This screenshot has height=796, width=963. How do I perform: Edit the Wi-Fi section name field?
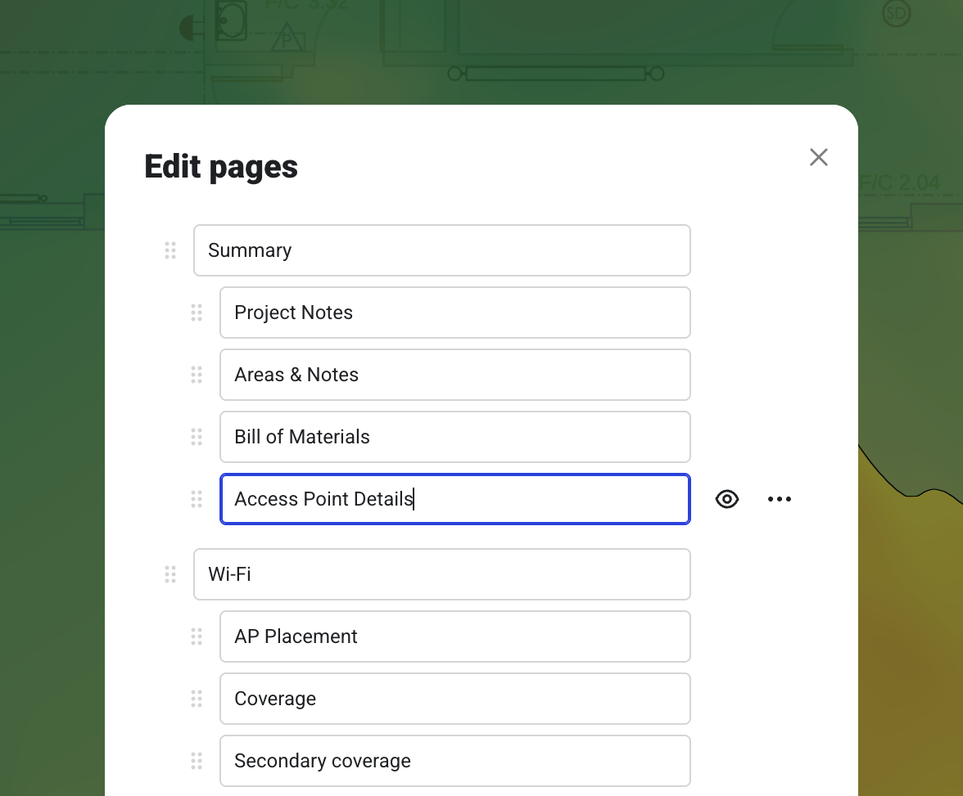click(x=442, y=574)
